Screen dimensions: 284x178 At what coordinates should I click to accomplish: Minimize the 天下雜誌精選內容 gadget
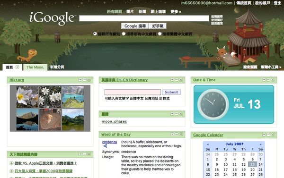coord(85,154)
